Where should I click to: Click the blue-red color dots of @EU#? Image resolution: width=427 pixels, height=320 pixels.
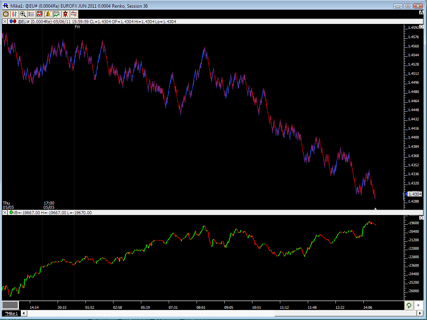point(13,21)
